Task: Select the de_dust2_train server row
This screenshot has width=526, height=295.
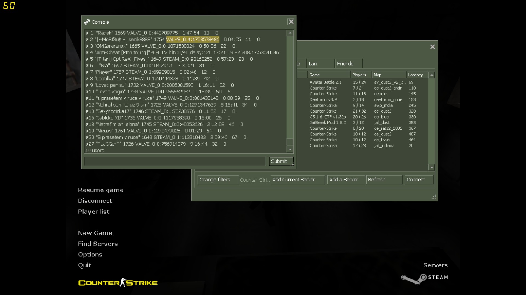Action: point(362,88)
